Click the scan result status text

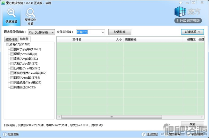coord(53,125)
